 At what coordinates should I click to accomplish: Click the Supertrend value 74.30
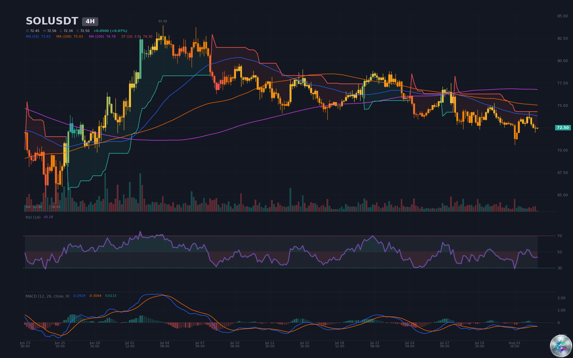pyautogui.click(x=148, y=37)
